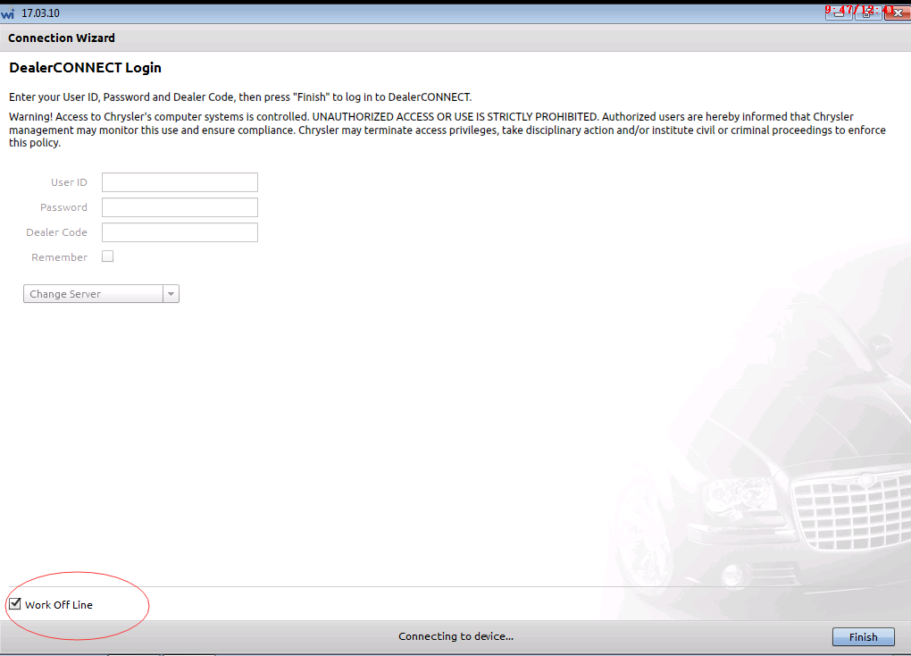Minimize the wiTECH window
Screen dimensions: 911x656
[839, 13]
